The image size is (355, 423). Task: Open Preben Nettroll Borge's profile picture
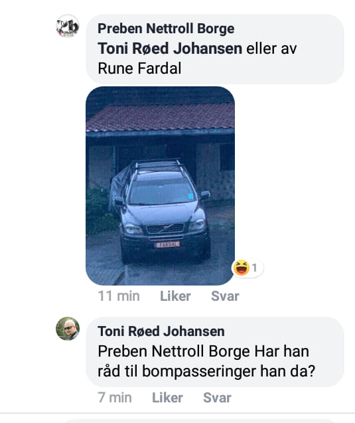coord(68,26)
